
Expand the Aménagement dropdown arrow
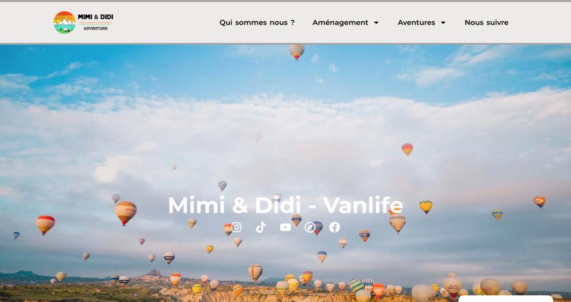(x=376, y=23)
